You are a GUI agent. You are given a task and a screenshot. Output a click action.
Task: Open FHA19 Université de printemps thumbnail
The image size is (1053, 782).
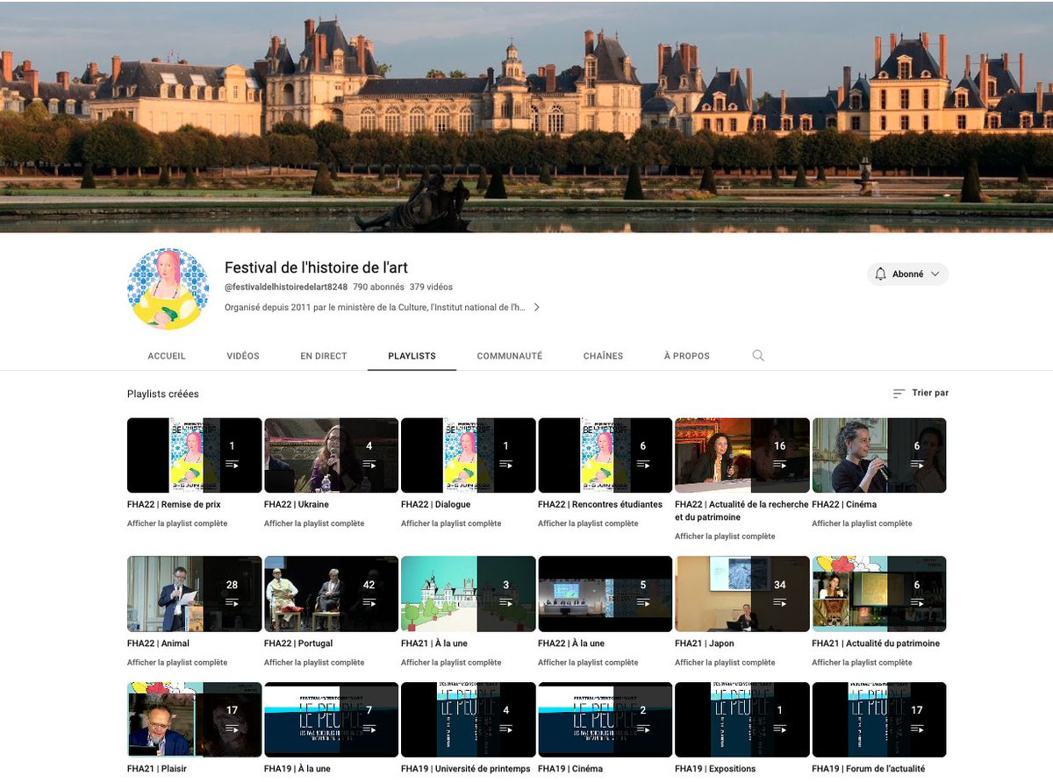click(469, 719)
